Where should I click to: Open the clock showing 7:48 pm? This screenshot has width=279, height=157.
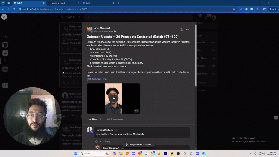coord(272,153)
